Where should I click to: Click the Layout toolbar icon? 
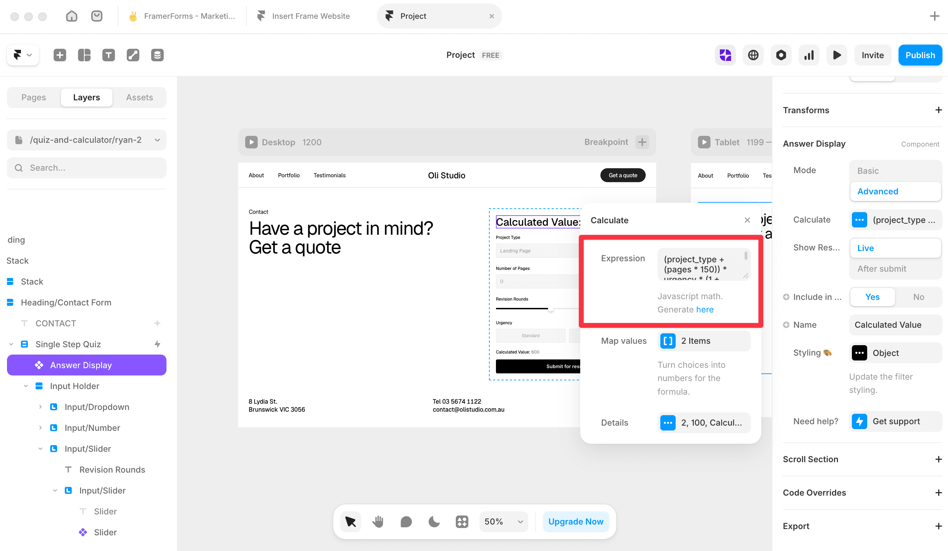[84, 55]
